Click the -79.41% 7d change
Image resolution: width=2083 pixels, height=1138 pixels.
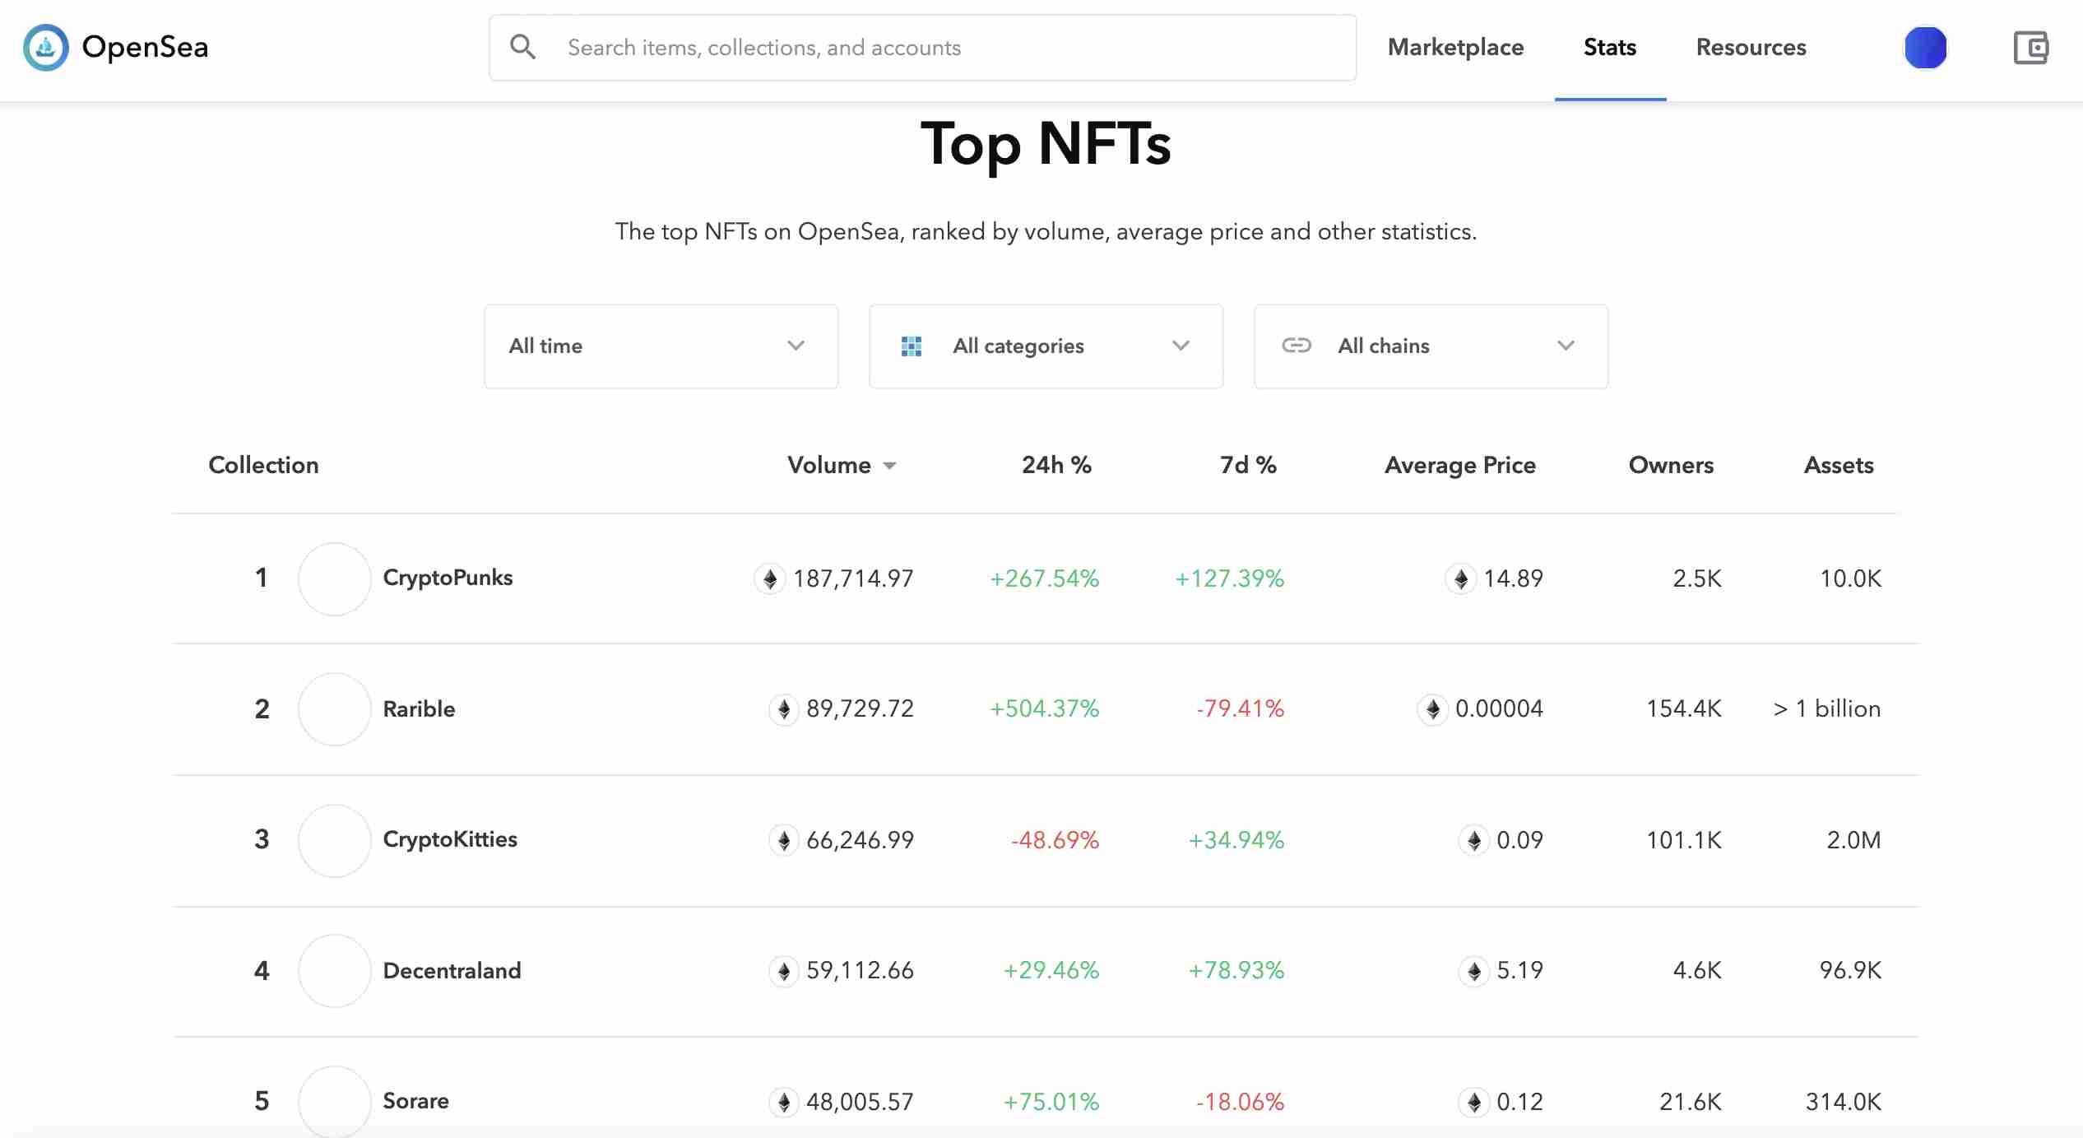click(1240, 708)
